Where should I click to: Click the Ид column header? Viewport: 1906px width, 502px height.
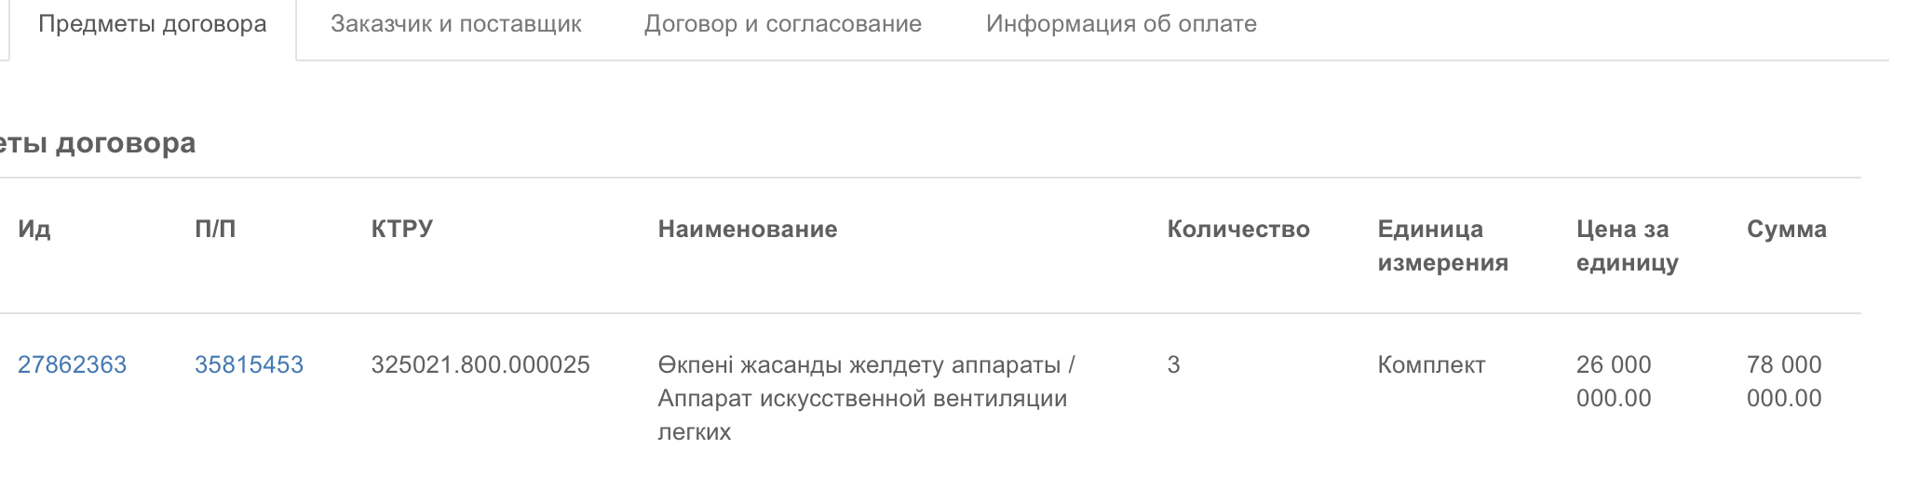(x=34, y=229)
